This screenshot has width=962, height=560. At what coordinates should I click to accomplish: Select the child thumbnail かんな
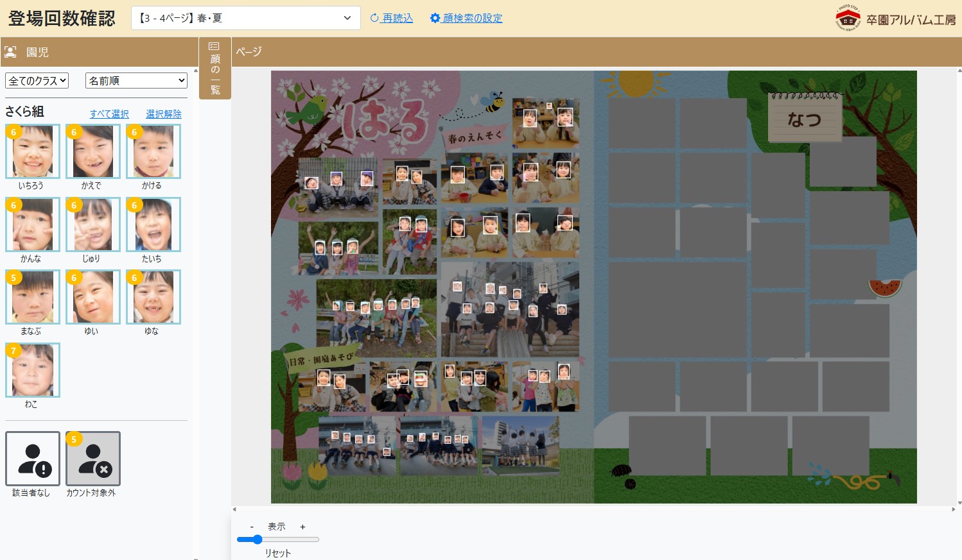click(x=33, y=225)
